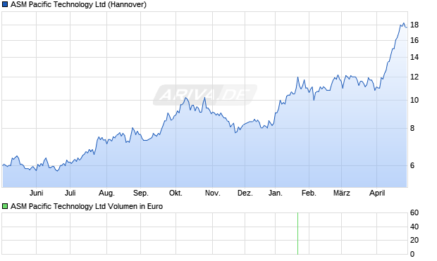Image resolution: width=437 pixels, height=261 pixels.
Task: Click the 'Juli' month axis label
Action: pyautogui.click(x=70, y=193)
